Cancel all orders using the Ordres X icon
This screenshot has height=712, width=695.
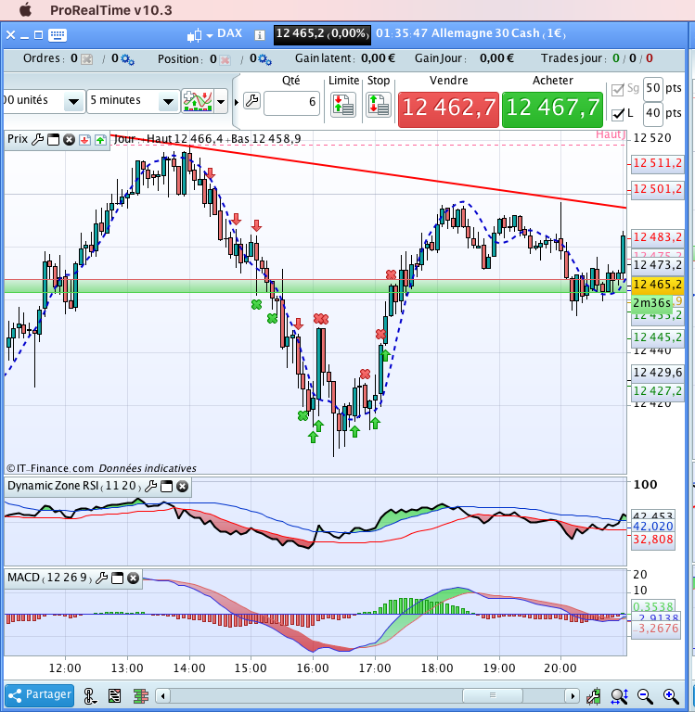click(x=86, y=59)
